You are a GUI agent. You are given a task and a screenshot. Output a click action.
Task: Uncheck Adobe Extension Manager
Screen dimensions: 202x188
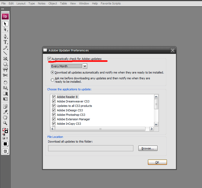click(54, 119)
